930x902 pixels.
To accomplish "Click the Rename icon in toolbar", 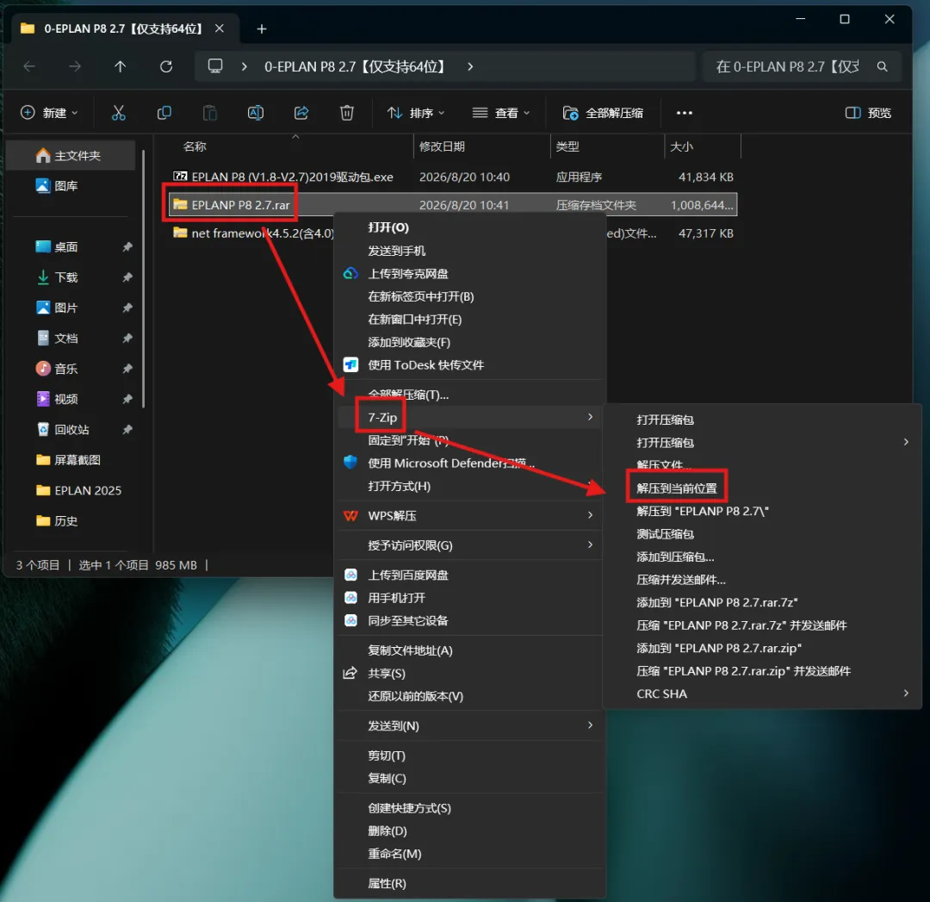I will pyautogui.click(x=256, y=113).
